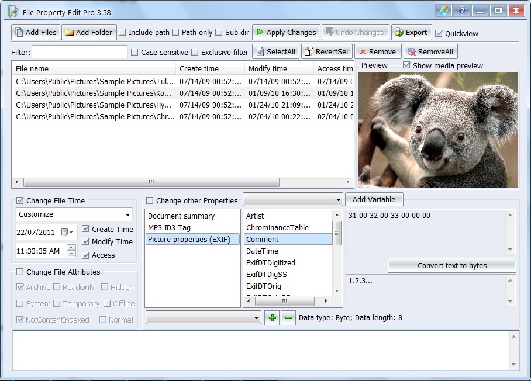This screenshot has height=381, width=531.
Task: Uncheck Show media preview
Action: pos(406,65)
